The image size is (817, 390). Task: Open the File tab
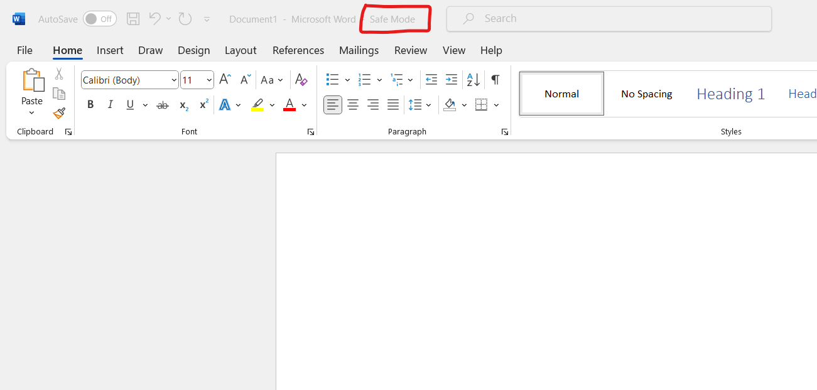point(25,50)
